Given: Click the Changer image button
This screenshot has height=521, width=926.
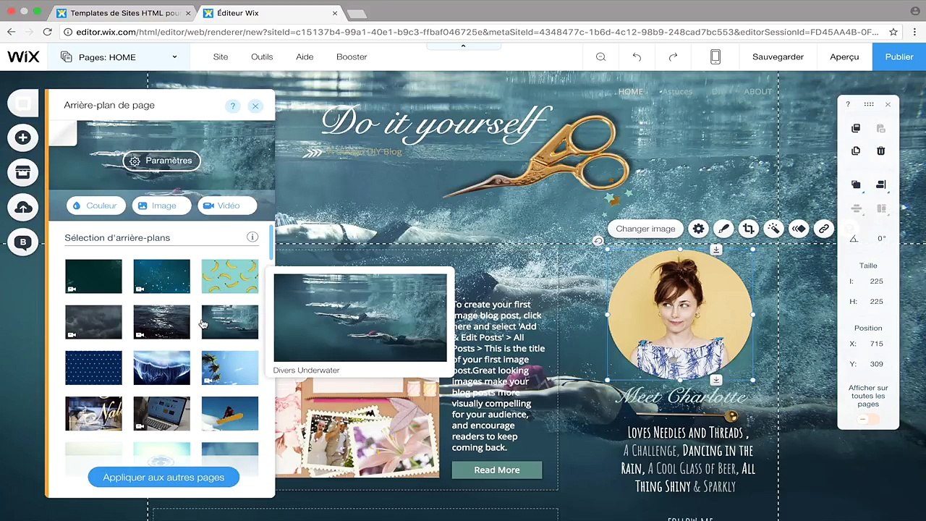Looking at the screenshot, I should tap(645, 229).
